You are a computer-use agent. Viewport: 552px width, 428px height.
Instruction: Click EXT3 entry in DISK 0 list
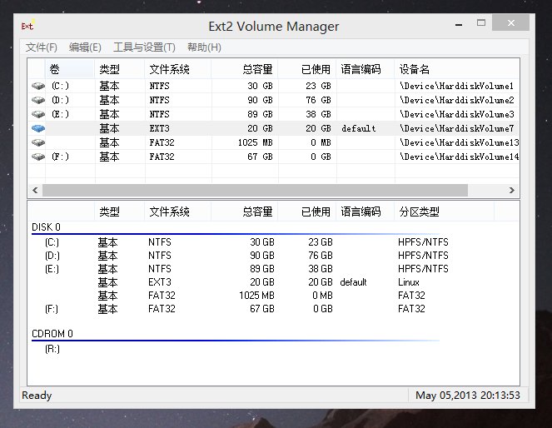[x=160, y=282]
